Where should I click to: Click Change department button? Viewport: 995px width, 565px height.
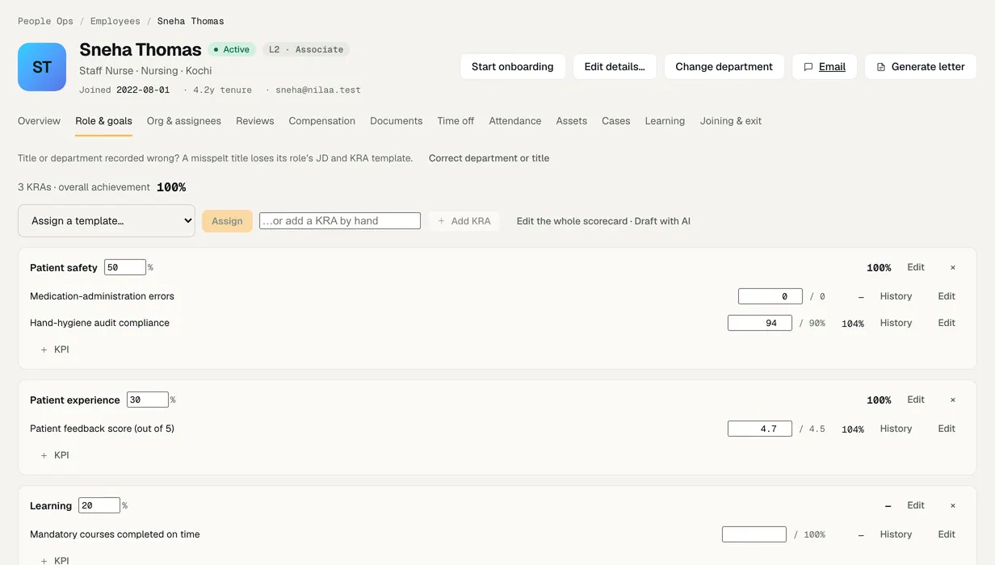pyautogui.click(x=724, y=67)
